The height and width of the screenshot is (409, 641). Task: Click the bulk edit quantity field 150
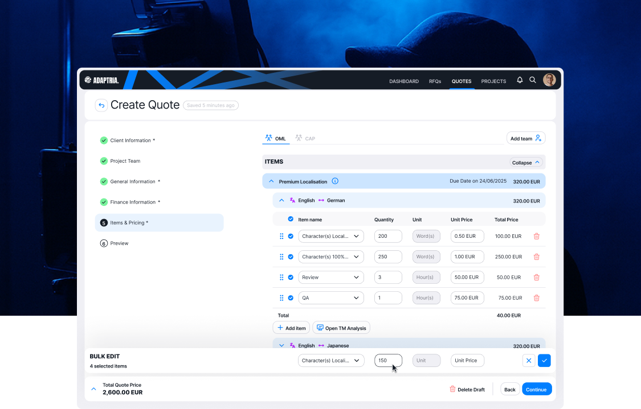click(388, 361)
